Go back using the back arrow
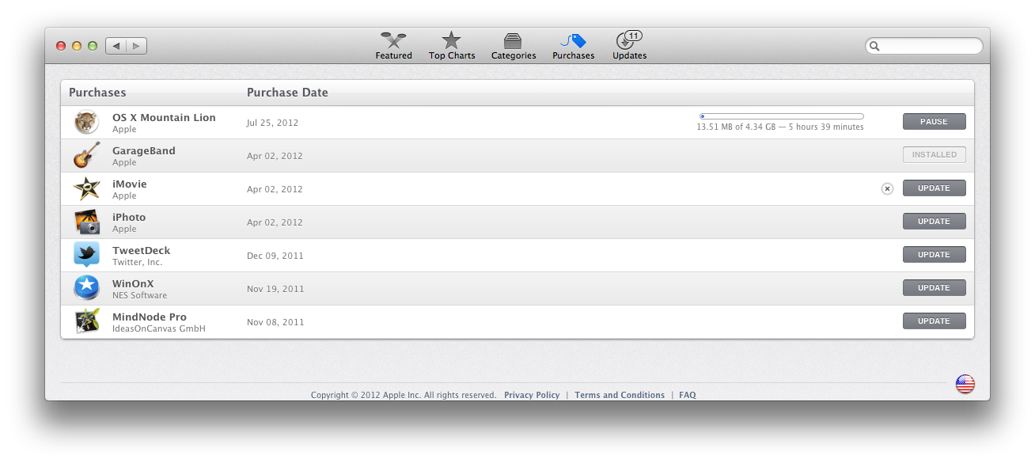 coord(116,46)
